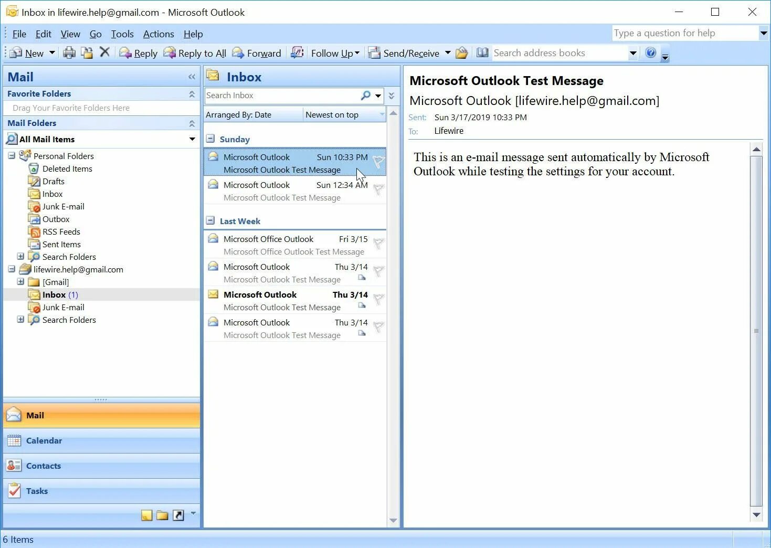Image resolution: width=771 pixels, height=548 pixels.
Task: Flag the Sun 12:34 AM message for follow-up
Action: point(378,190)
